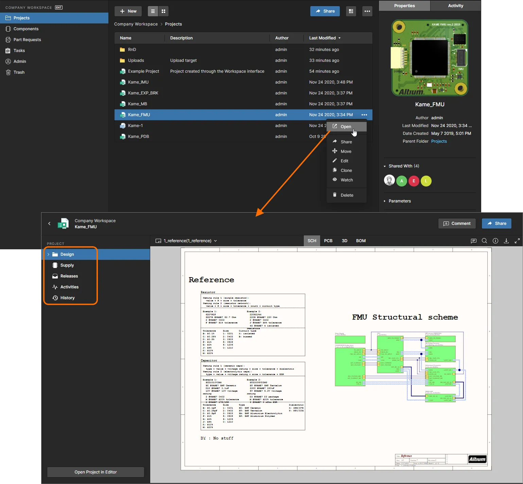
Task: Click the red E shared-user avatar
Action: 414,181
